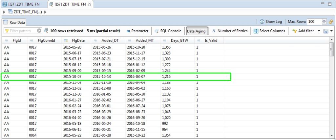The image size is (336, 140).
Task: Click the Is_Valid column header
Action: pos(209,40)
